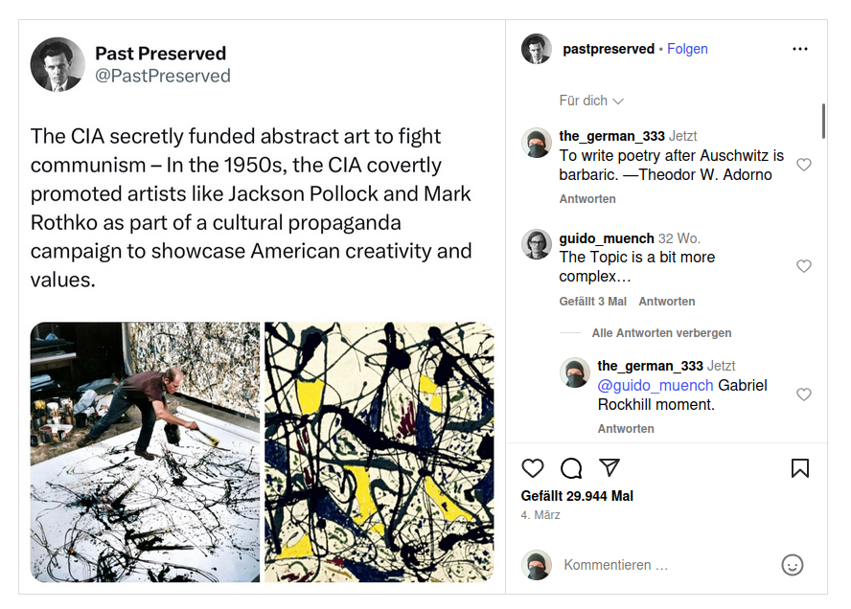Open the three-dots more options menu

(x=800, y=49)
